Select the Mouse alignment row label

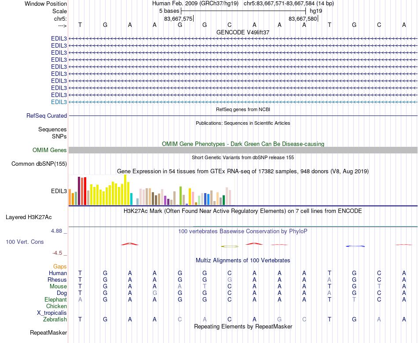(x=58, y=287)
